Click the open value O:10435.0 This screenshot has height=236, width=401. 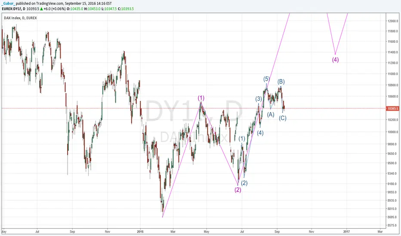point(75,9)
